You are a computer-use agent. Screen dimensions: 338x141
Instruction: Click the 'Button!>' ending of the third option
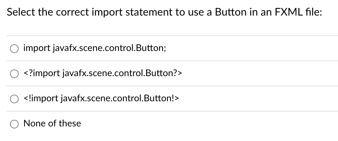click(161, 99)
